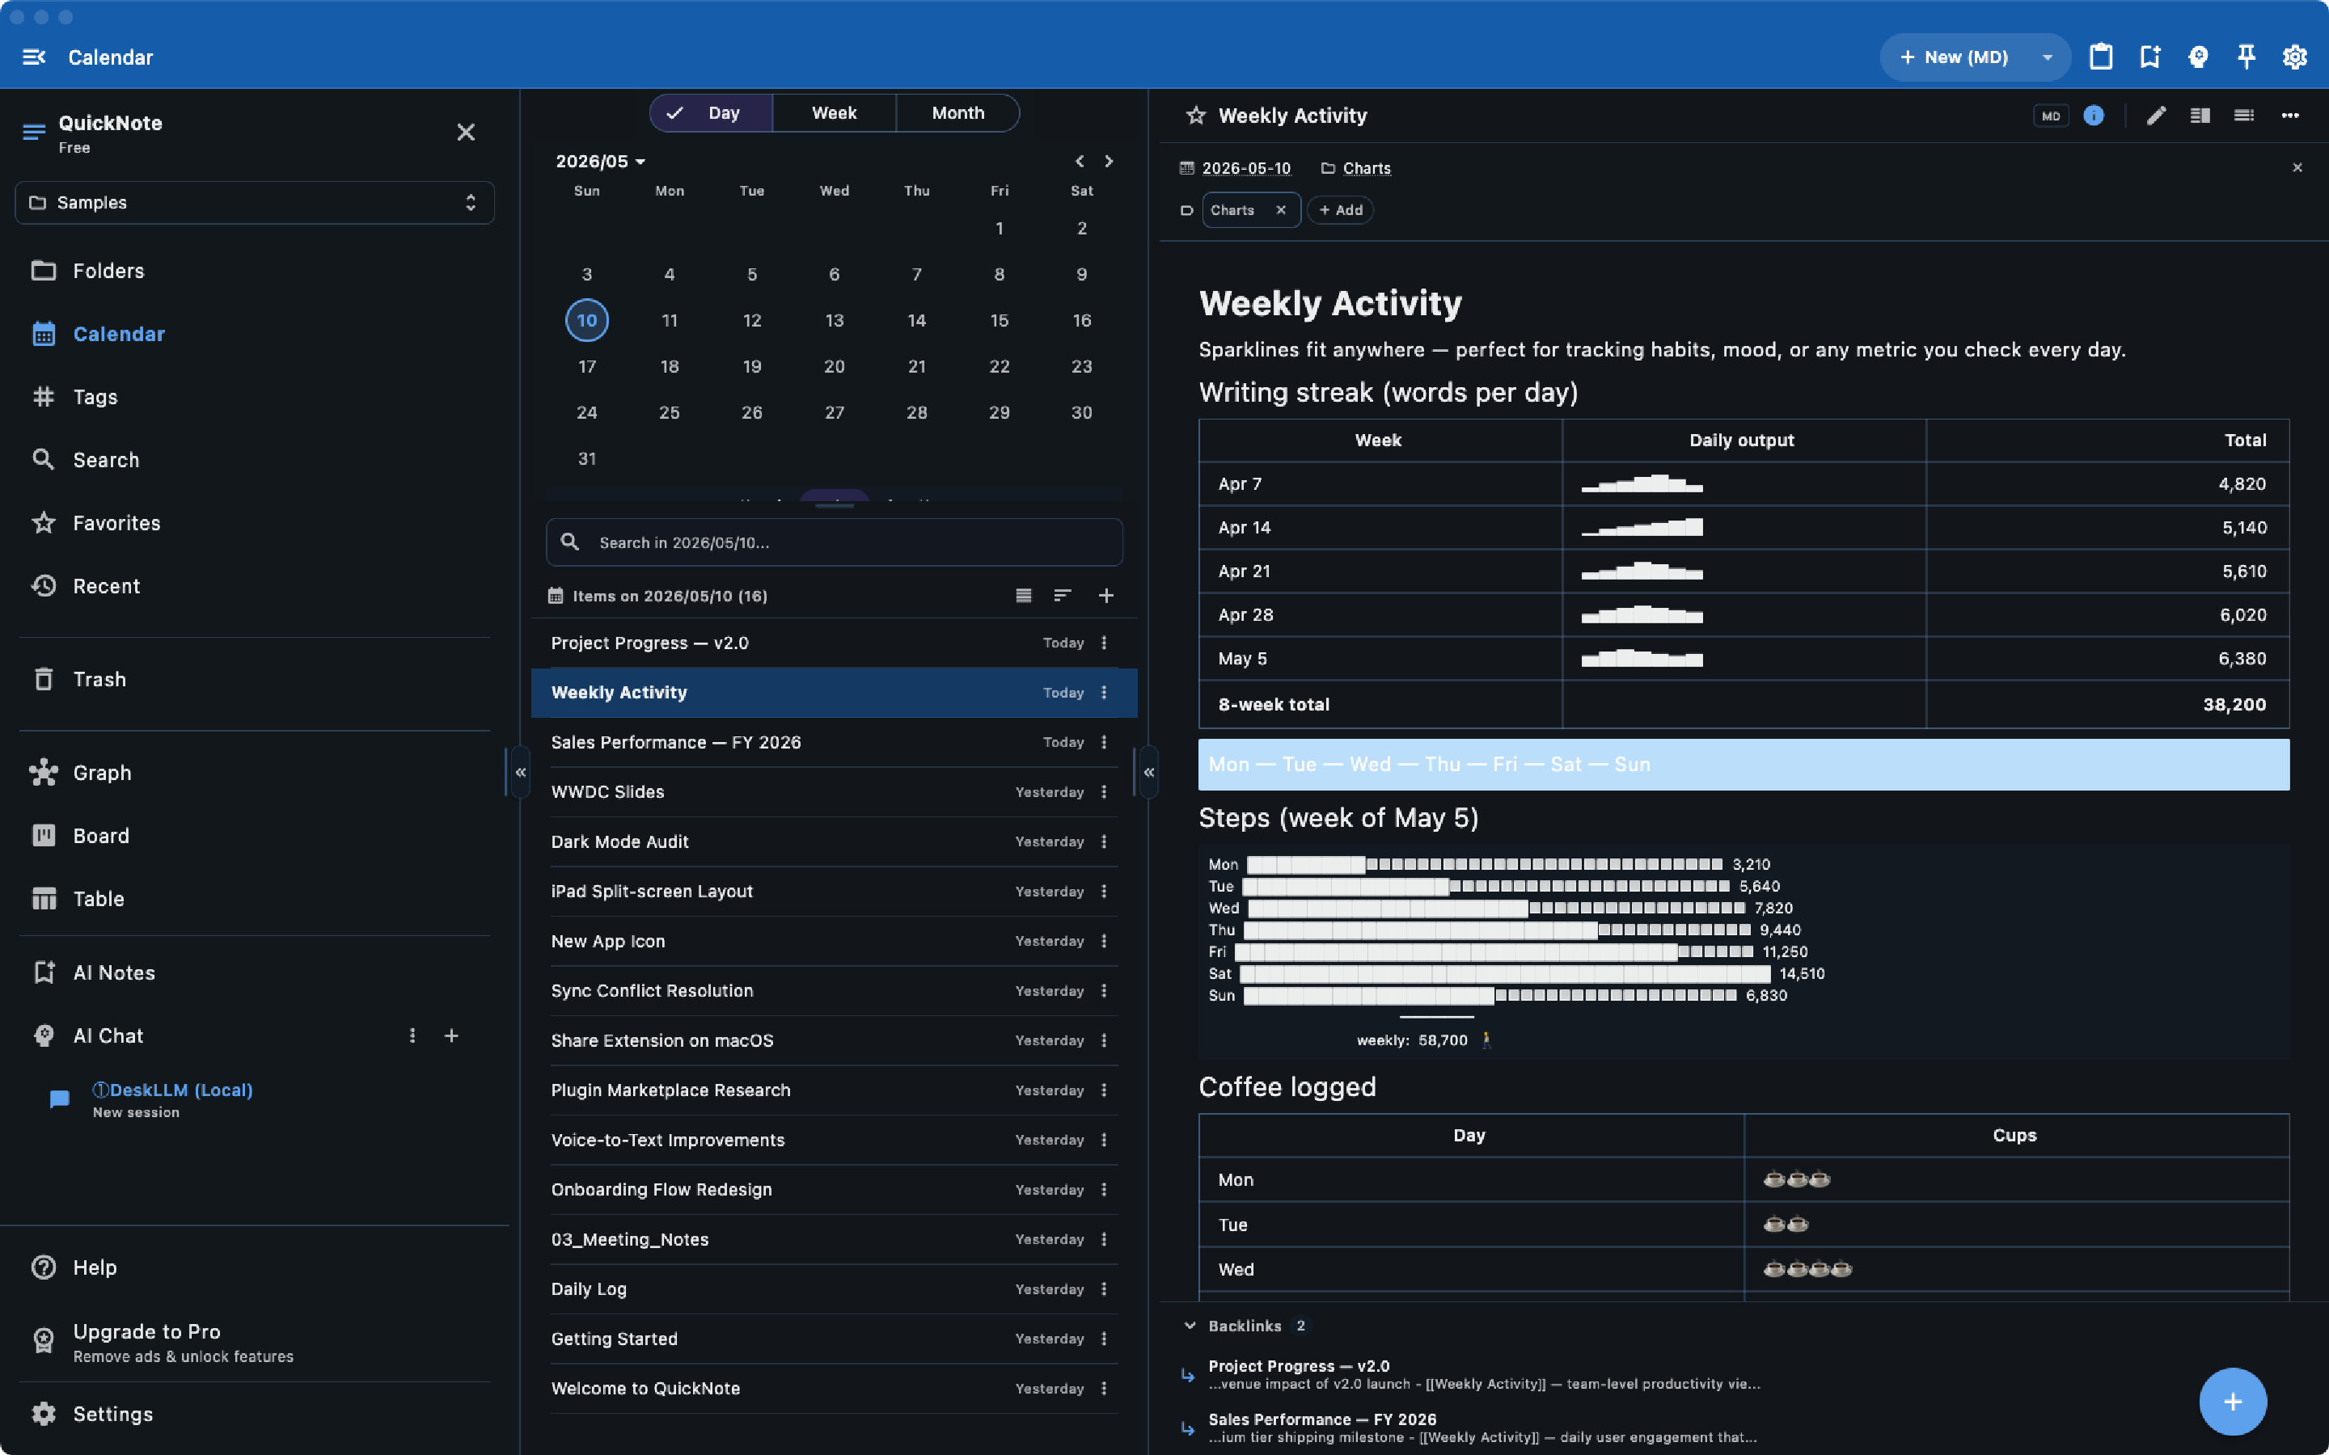Create a new MD note
Screen dimensions: 2329x1455
(x=1955, y=57)
